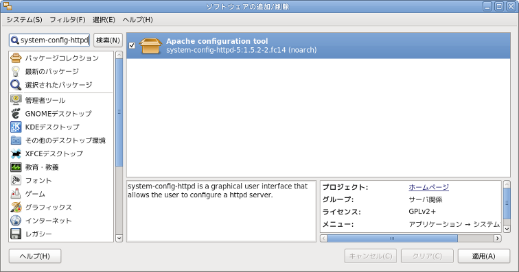This screenshot has width=519, height=272.
Task: Click the GNOME footprint icon
Action: [16, 113]
